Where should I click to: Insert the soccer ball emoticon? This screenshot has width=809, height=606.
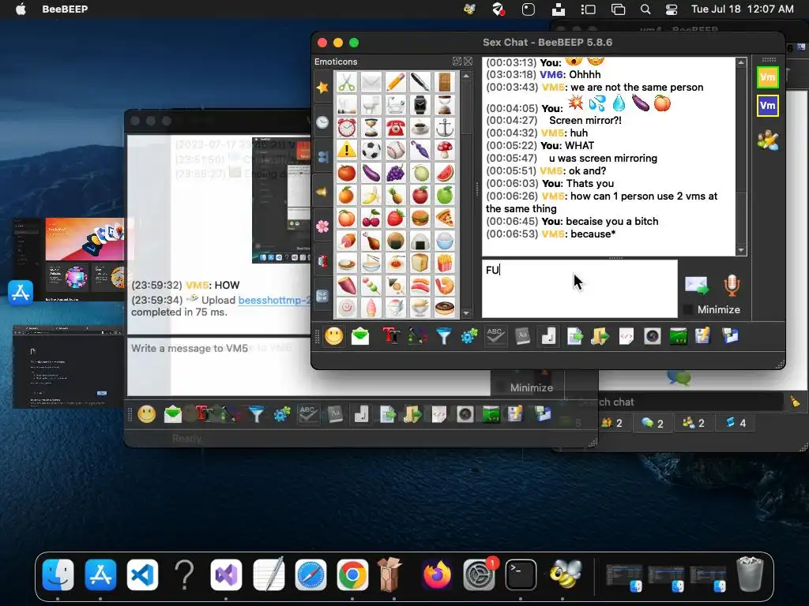(x=371, y=150)
